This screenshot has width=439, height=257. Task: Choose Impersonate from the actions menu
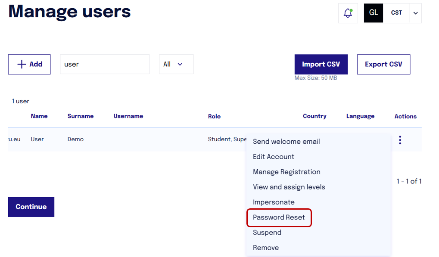tap(274, 202)
